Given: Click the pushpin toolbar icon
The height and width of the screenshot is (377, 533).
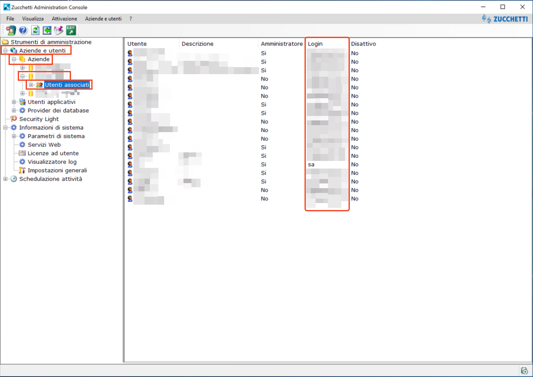Looking at the screenshot, I should (x=59, y=30).
